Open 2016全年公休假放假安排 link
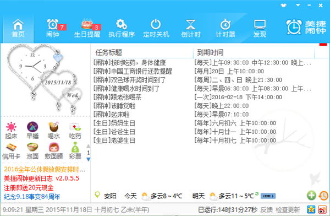This screenshot has height=216, width=330. pyautogui.click(x=45, y=169)
